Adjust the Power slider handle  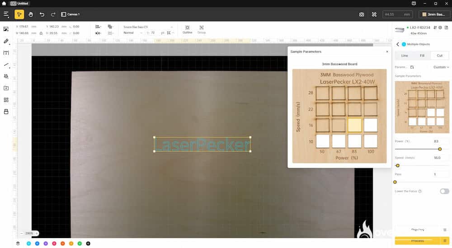coord(440,149)
